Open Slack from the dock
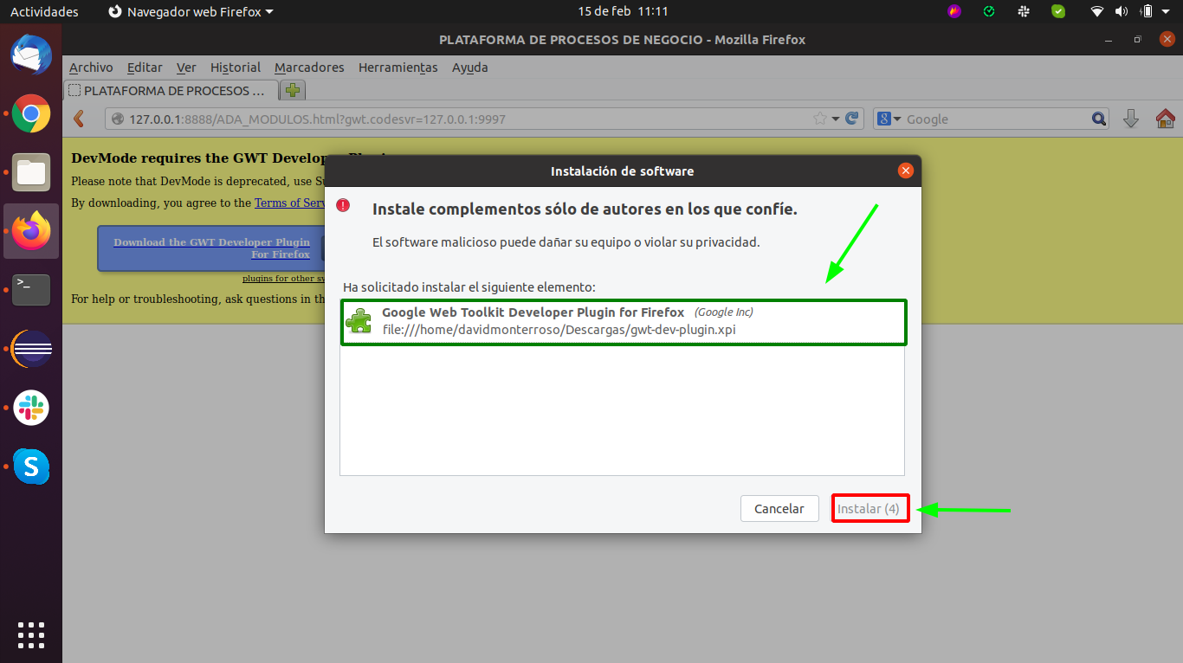Image resolution: width=1183 pixels, height=663 pixels. [x=31, y=408]
